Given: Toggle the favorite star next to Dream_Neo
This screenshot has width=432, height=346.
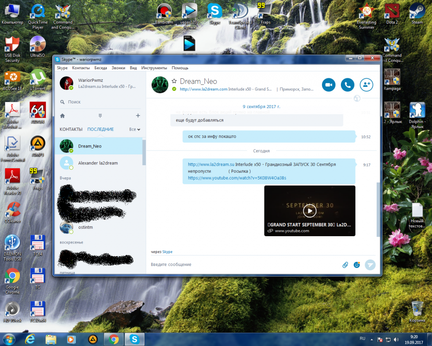Looking at the screenshot, I should coord(174,81).
